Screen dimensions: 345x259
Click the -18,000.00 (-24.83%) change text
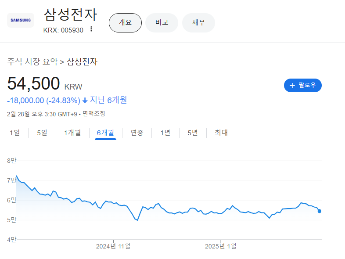pyautogui.click(x=43, y=101)
